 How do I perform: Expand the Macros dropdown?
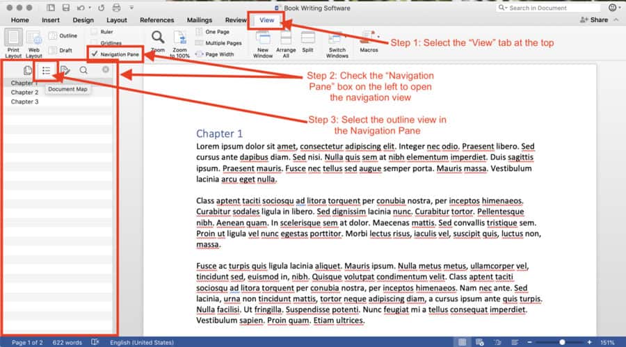(378, 33)
